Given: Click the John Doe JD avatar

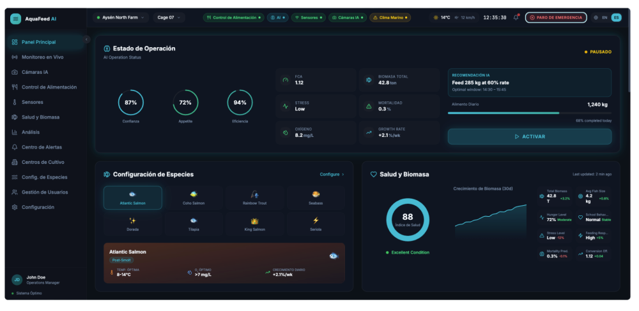Looking at the screenshot, I should coord(17,280).
